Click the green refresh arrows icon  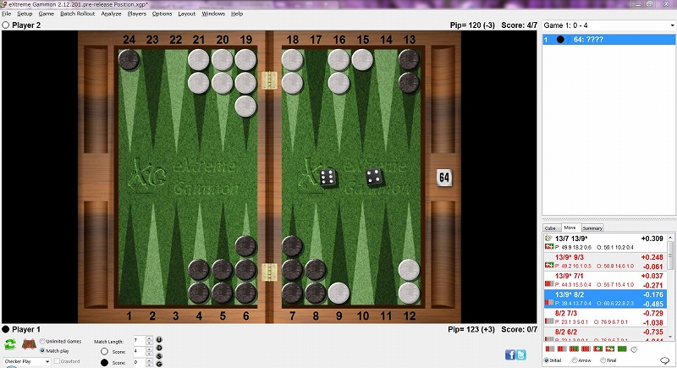tap(10, 344)
